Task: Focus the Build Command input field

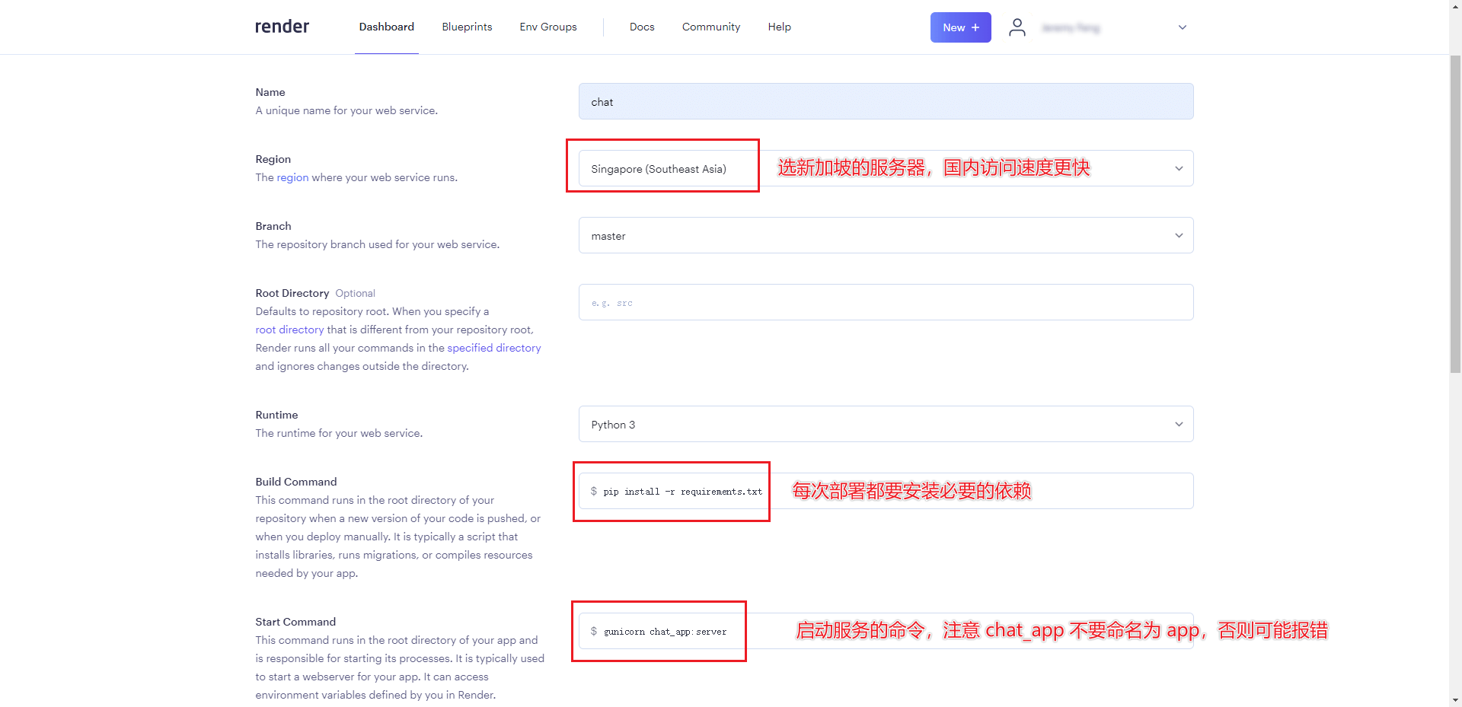Action: 975,491
